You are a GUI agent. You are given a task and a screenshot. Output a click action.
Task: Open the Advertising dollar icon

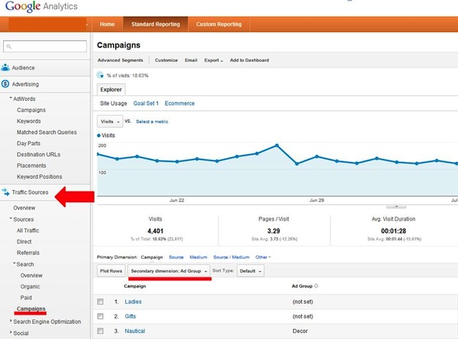pos(5,84)
